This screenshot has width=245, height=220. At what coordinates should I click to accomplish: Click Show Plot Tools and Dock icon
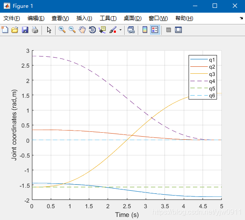pyautogui.click(x=178, y=30)
